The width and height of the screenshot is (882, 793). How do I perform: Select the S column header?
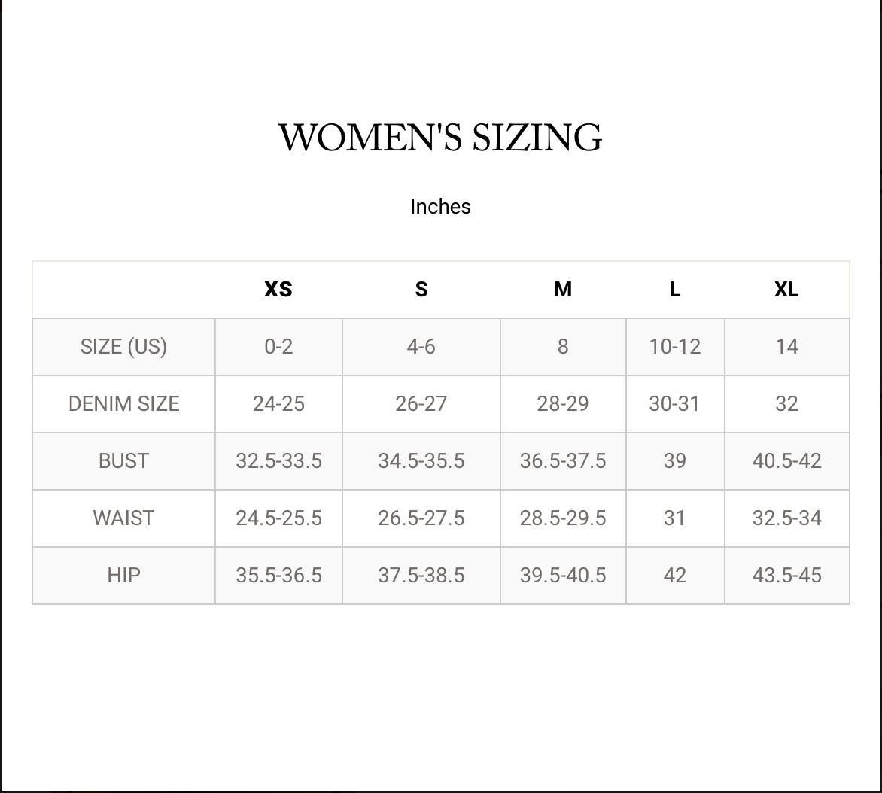421,290
